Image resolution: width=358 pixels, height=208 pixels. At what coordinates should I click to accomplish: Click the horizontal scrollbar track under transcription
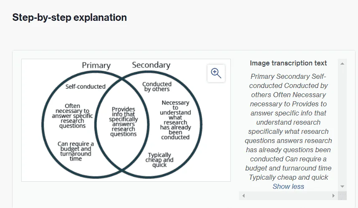pos(288,195)
